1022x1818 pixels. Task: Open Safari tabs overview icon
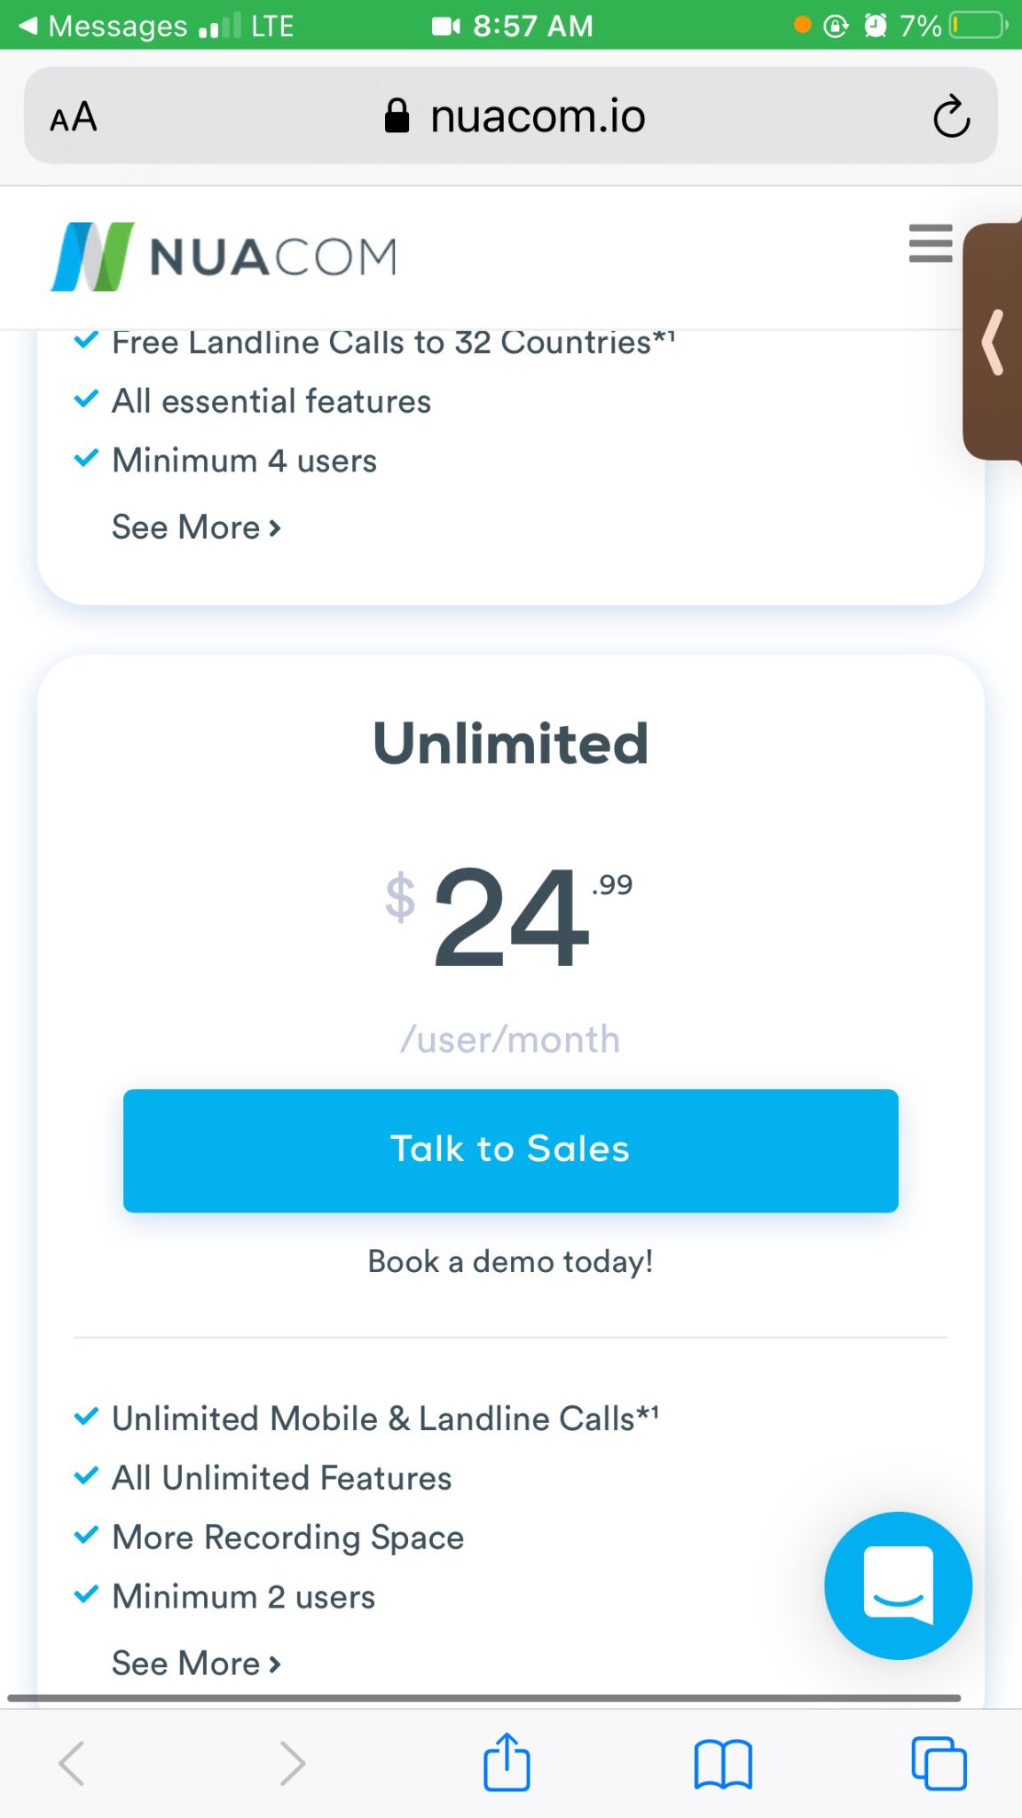(x=939, y=1763)
